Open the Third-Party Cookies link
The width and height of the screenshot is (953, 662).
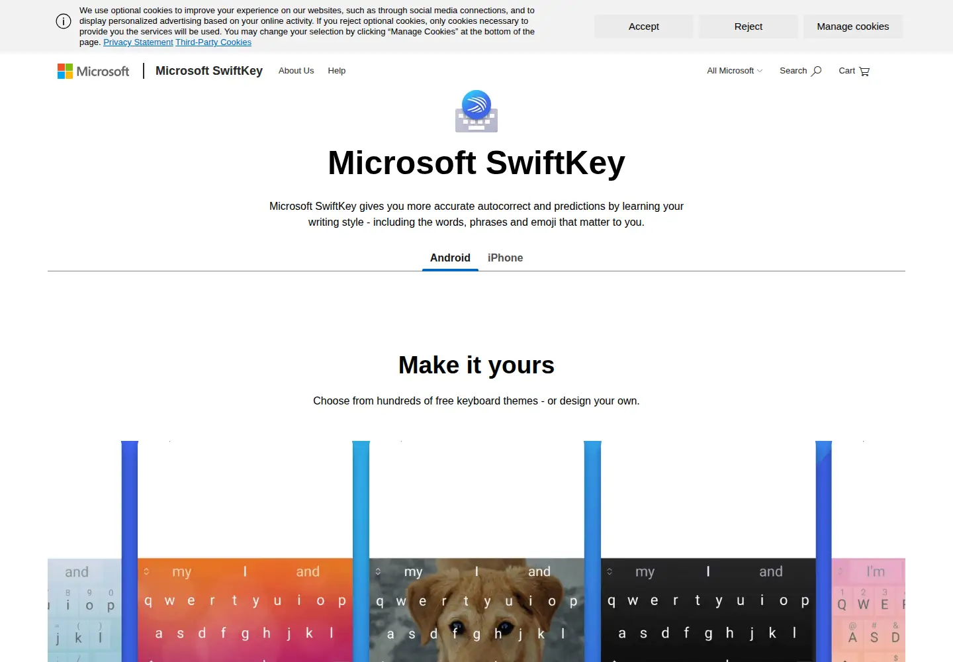(x=213, y=42)
